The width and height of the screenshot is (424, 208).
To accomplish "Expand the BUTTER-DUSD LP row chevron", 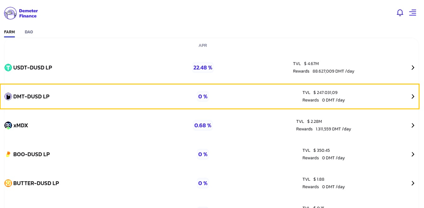I will click(413, 183).
